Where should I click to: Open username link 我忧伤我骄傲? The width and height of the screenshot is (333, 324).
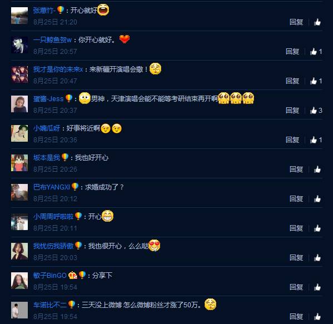pos(53,246)
